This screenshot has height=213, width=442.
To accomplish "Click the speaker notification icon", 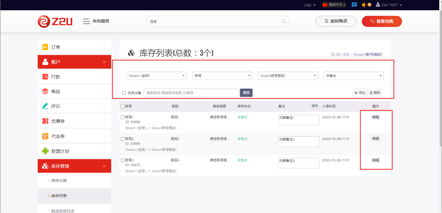I will click(x=364, y=5).
